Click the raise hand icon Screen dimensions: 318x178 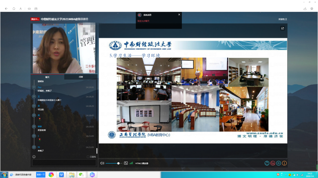[x=267, y=163]
